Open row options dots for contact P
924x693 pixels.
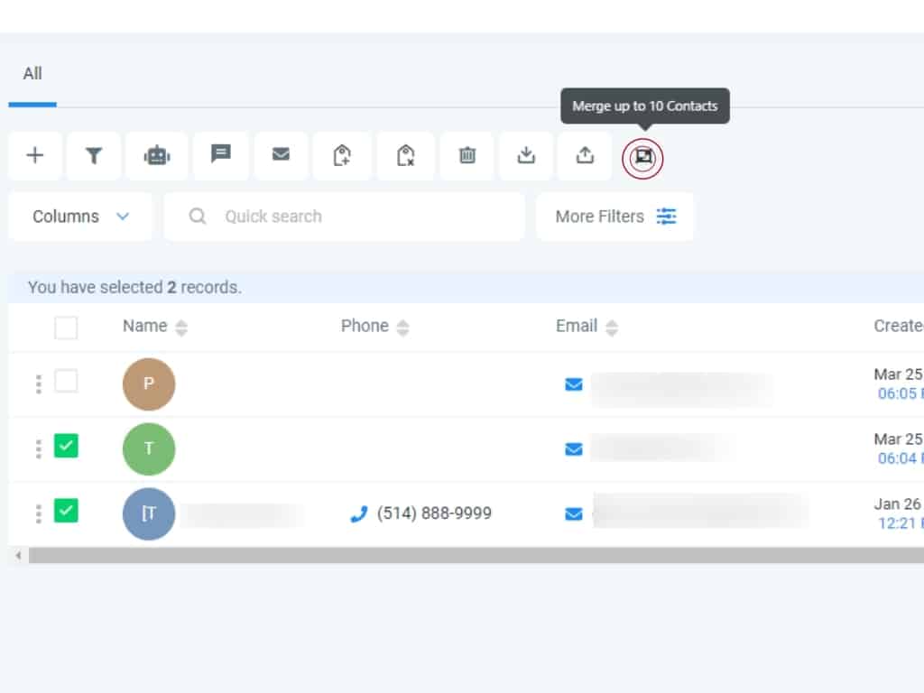point(38,384)
